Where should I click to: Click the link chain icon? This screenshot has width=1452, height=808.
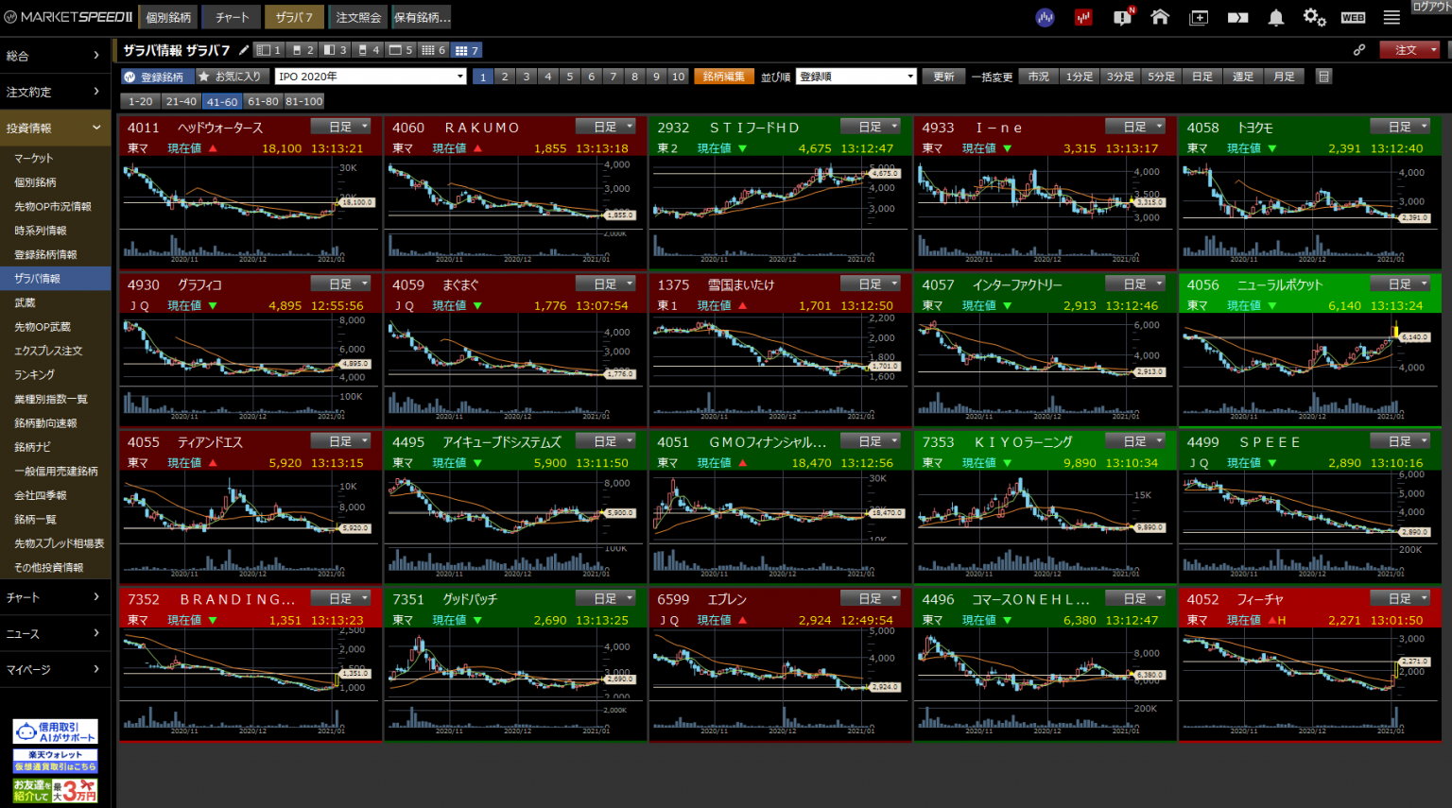point(1359,50)
